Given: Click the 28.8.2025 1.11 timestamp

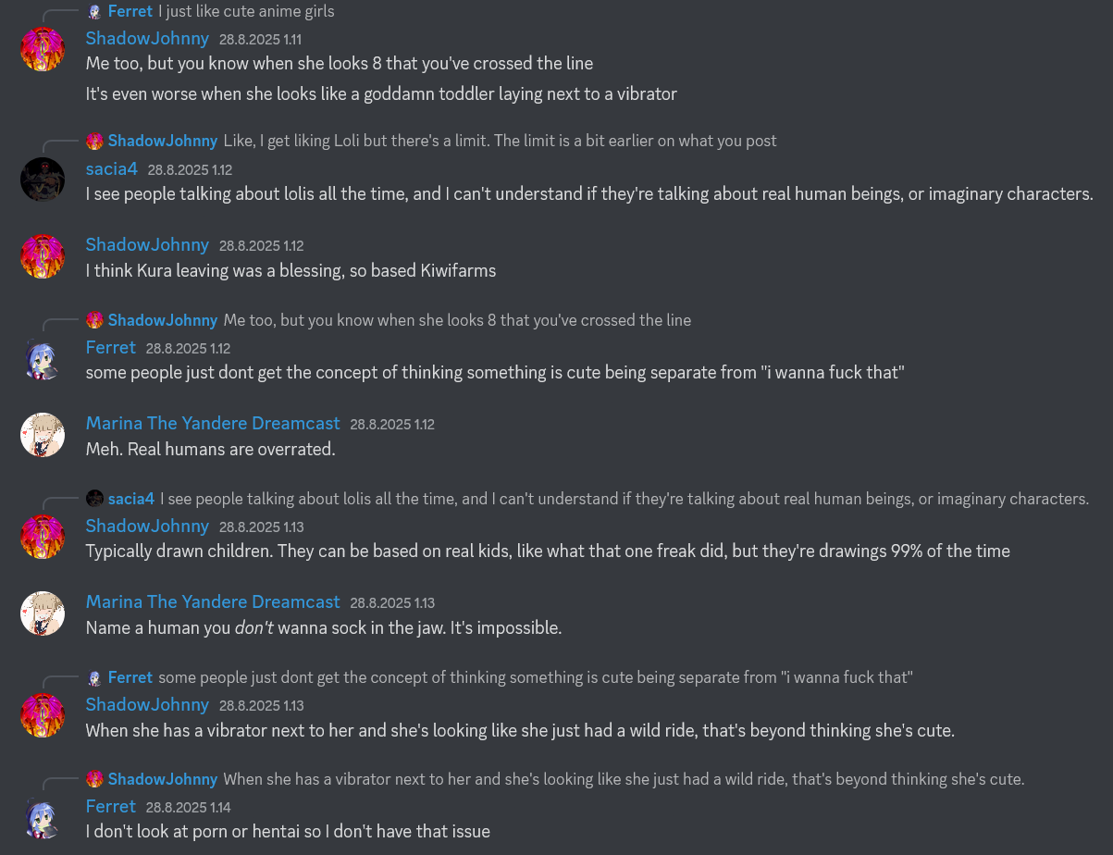Looking at the screenshot, I should pyautogui.click(x=260, y=40).
